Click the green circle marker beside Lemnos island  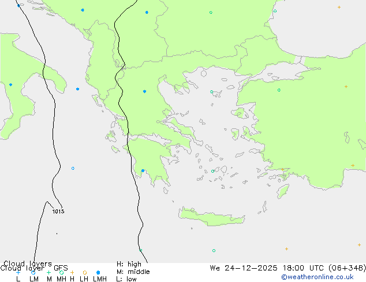pyautogui.click(x=211, y=92)
